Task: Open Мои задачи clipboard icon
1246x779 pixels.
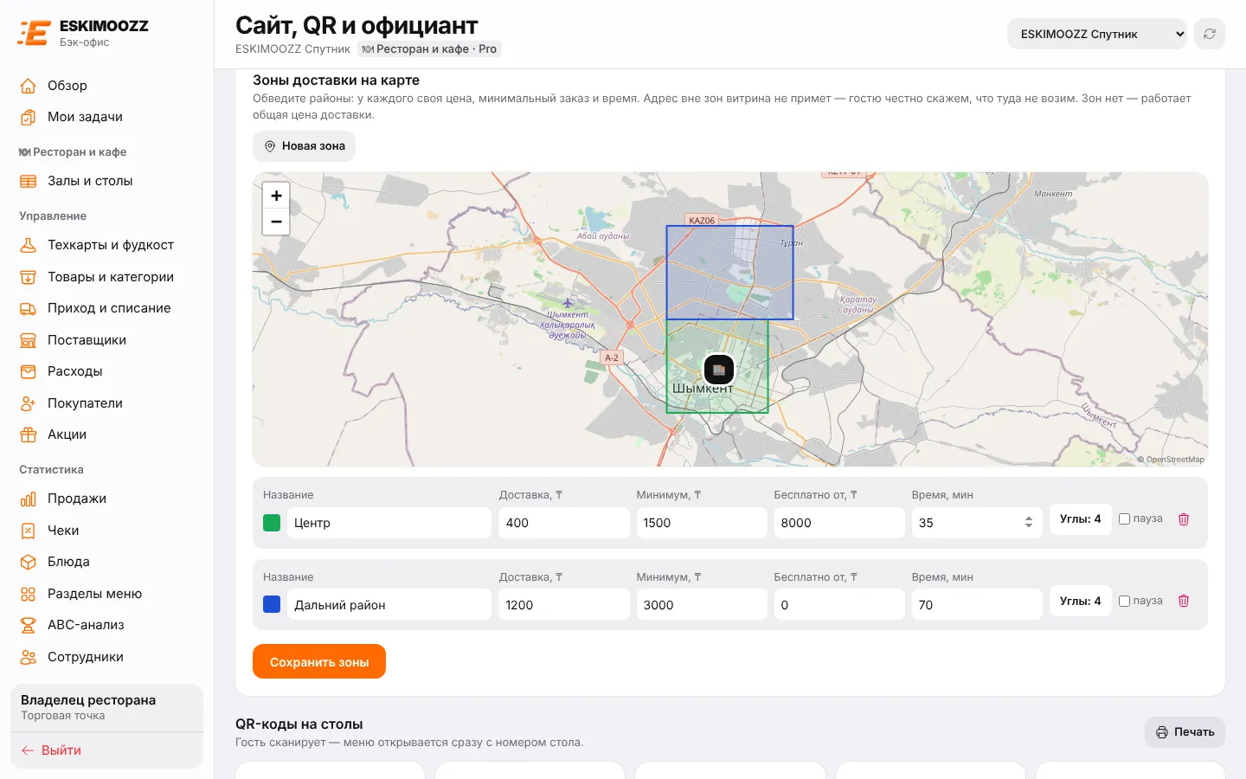Action: (x=29, y=117)
